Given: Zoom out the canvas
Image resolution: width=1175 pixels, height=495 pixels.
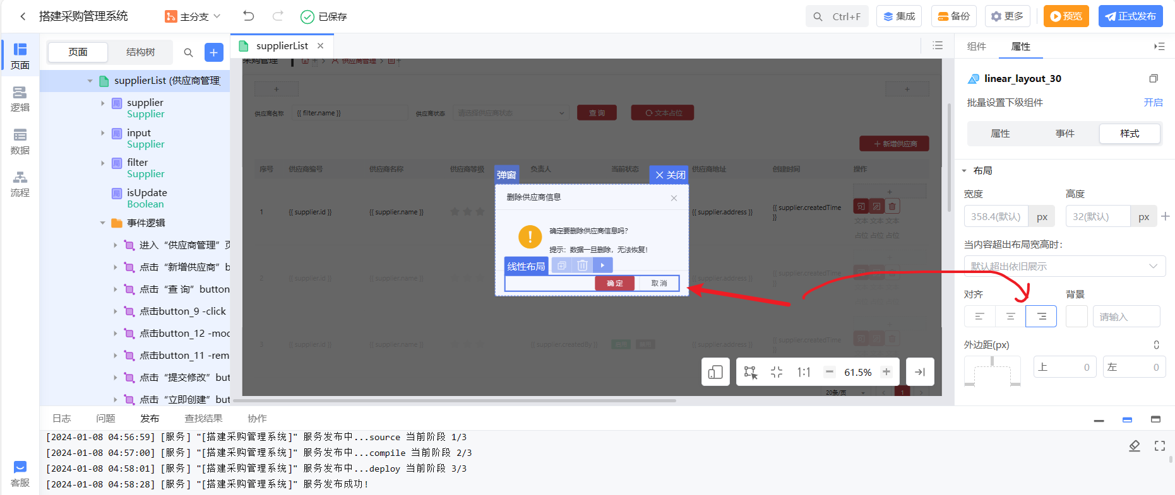Looking at the screenshot, I should [830, 372].
